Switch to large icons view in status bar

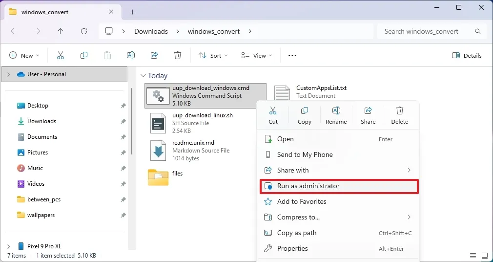(484, 256)
